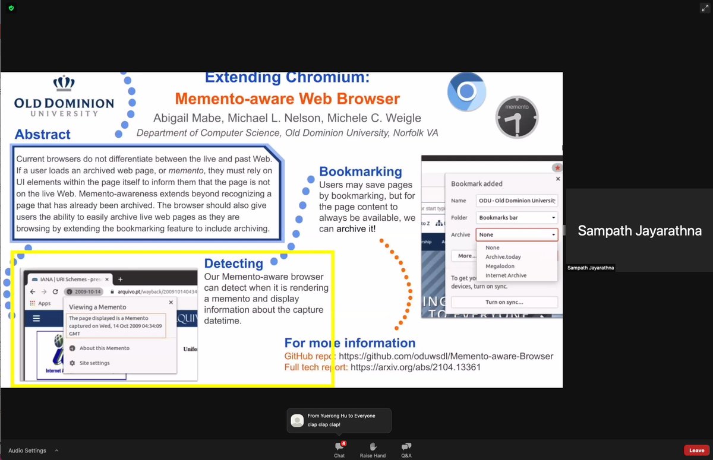Close the Bookmark added dialog
713x460 pixels.
pyautogui.click(x=557, y=178)
